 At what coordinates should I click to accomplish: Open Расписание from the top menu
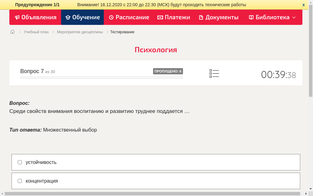pos(129,17)
